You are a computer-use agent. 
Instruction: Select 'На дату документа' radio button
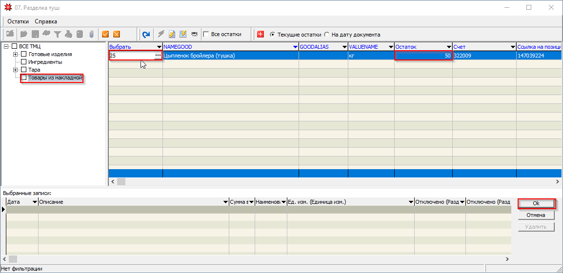pos(327,35)
